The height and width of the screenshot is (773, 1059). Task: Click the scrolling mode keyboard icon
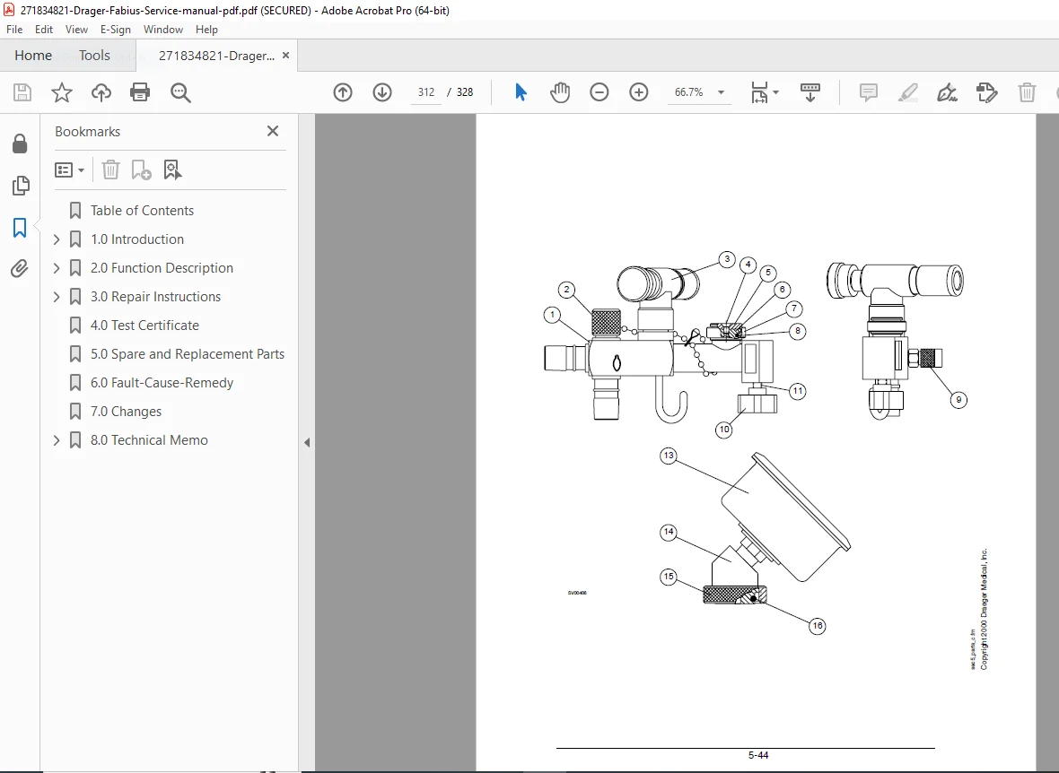pyautogui.click(x=810, y=92)
